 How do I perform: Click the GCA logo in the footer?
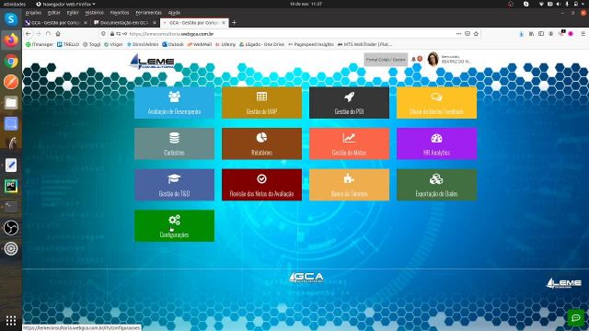[306, 278]
